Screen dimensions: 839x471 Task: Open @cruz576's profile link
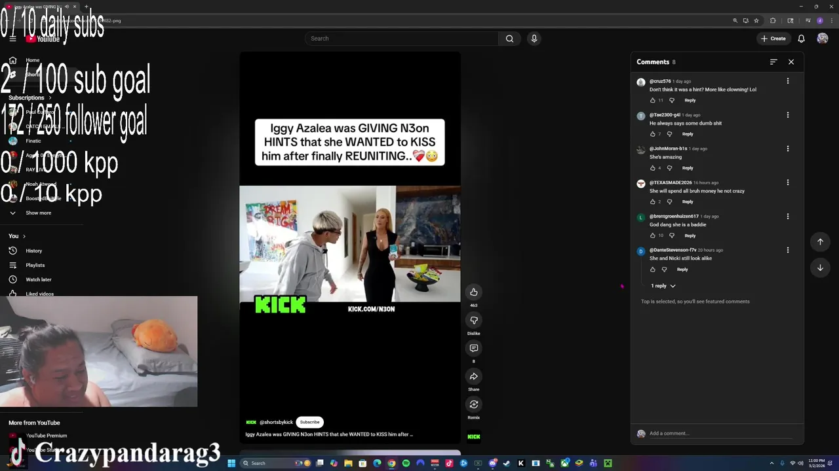point(660,81)
